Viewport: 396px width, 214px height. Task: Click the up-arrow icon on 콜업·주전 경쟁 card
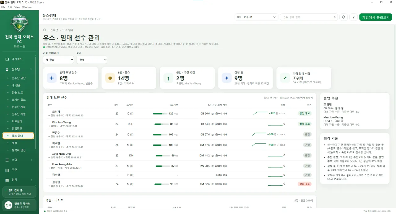point(168,78)
